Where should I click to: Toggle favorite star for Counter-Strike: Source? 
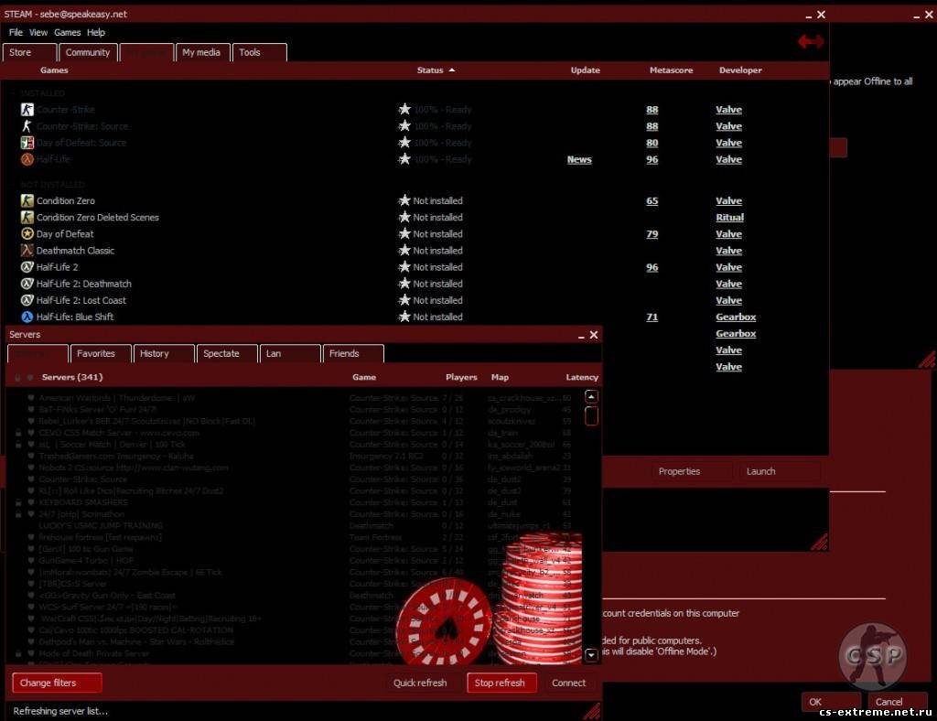tap(404, 125)
